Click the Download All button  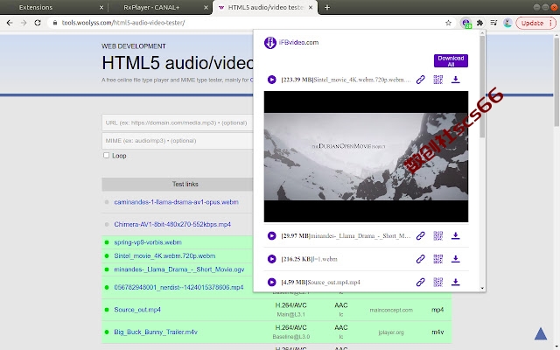451,60
